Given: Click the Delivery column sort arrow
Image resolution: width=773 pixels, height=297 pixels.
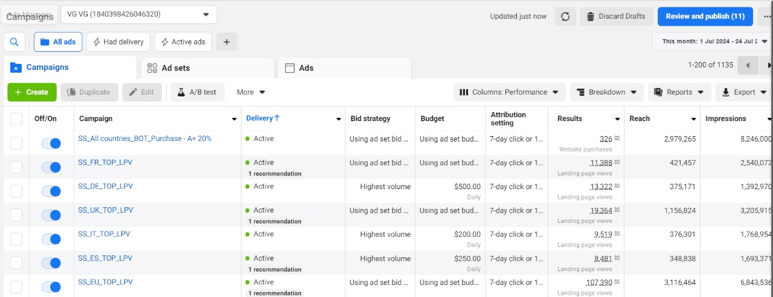Looking at the screenshot, I should [277, 118].
